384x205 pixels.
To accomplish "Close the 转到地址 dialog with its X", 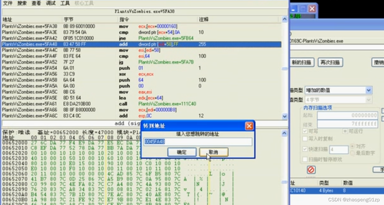I will click(x=249, y=126).
